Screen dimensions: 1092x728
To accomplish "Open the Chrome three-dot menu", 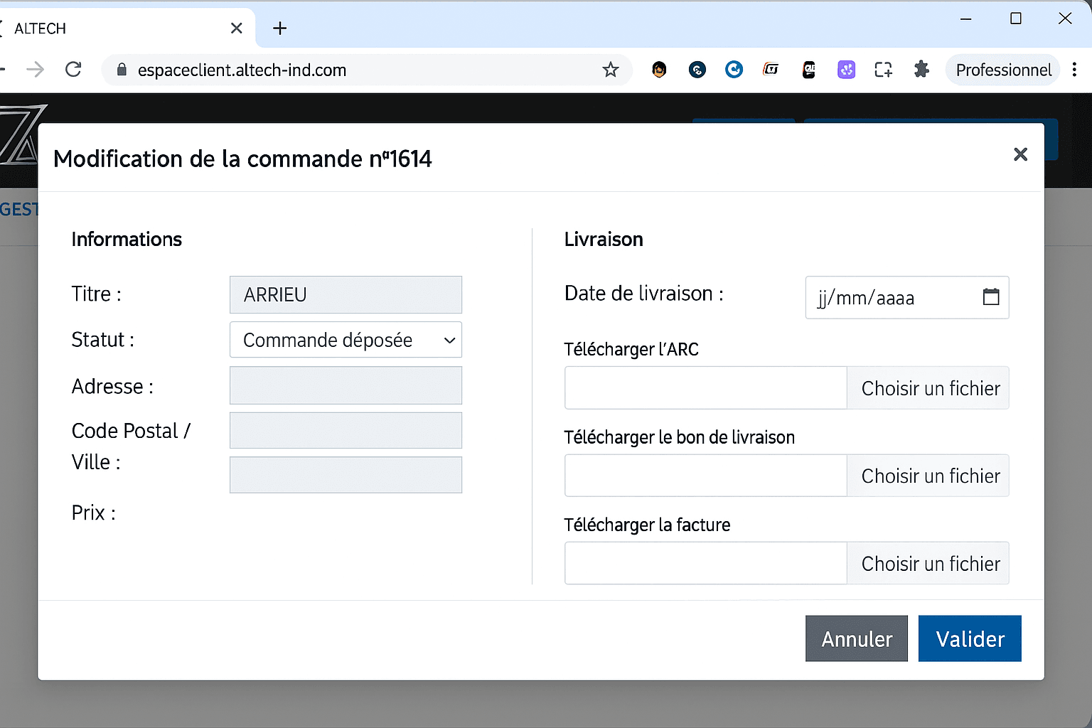I will [x=1074, y=70].
